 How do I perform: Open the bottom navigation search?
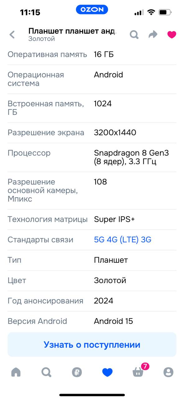pos(46,372)
